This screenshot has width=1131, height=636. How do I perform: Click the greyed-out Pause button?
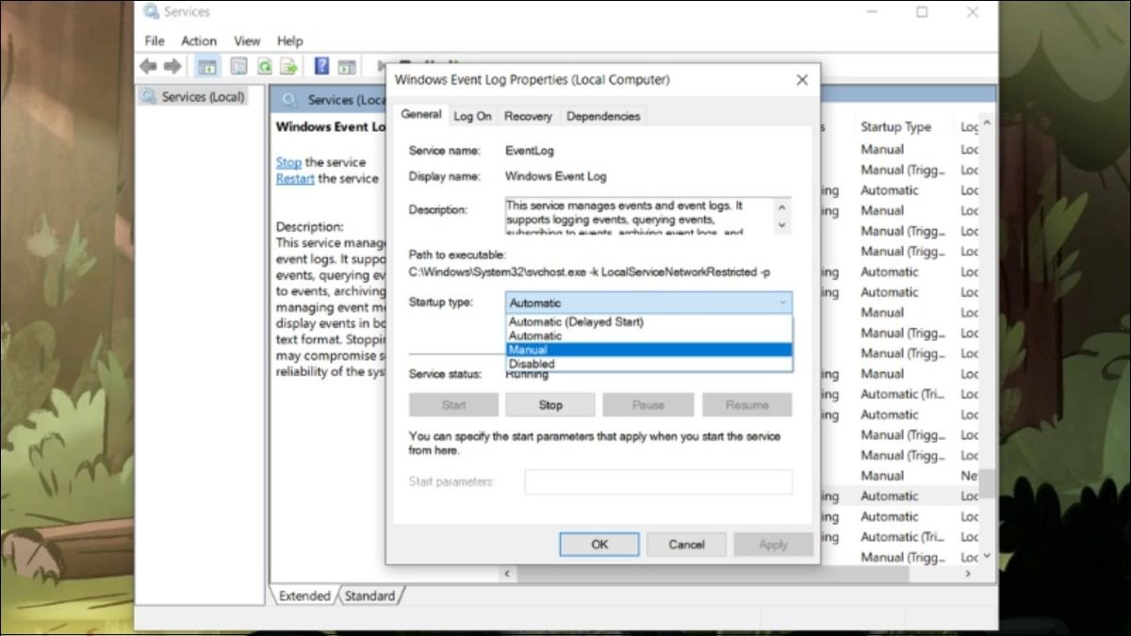pyautogui.click(x=648, y=405)
